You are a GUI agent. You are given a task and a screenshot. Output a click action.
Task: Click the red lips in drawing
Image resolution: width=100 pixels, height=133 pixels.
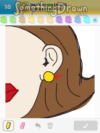12,93
